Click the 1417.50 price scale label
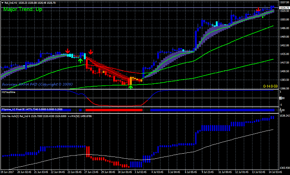 [x=284, y=63]
